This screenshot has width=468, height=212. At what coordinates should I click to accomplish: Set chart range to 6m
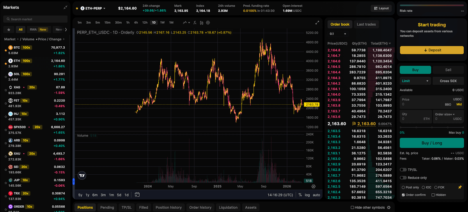tap(95, 195)
